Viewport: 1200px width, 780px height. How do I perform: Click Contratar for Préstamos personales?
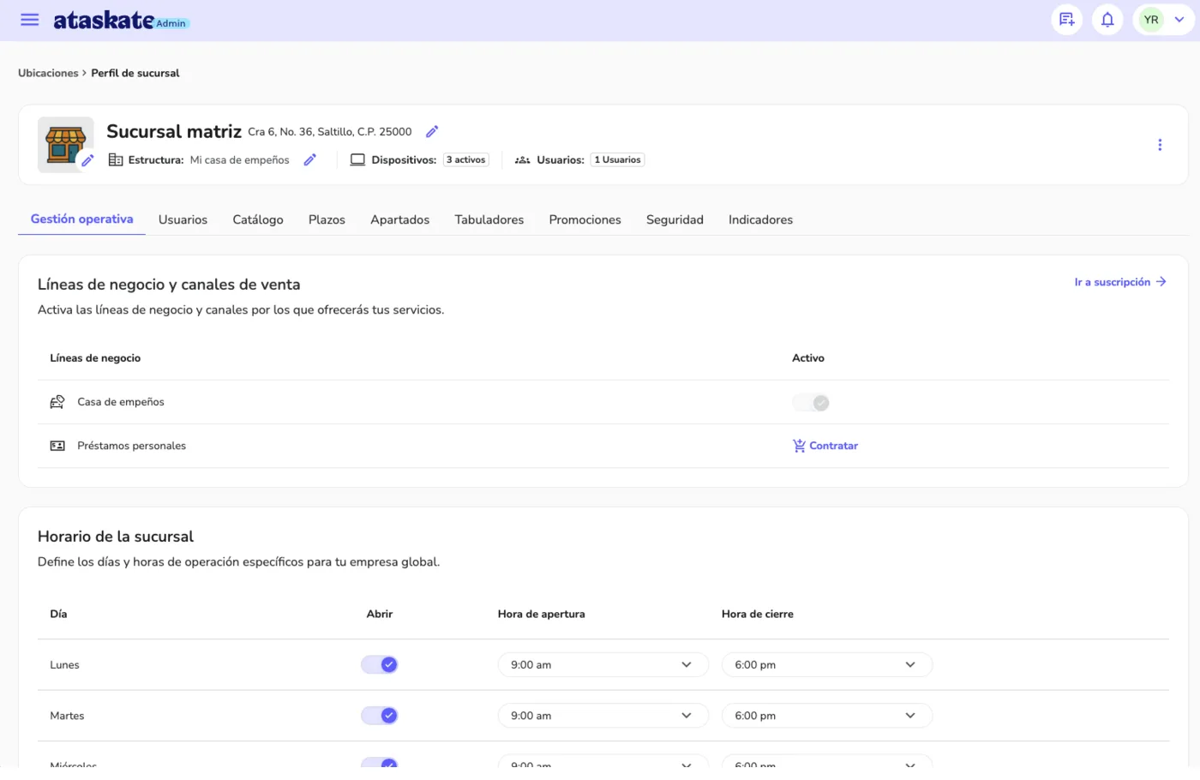[x=825, y=446]
